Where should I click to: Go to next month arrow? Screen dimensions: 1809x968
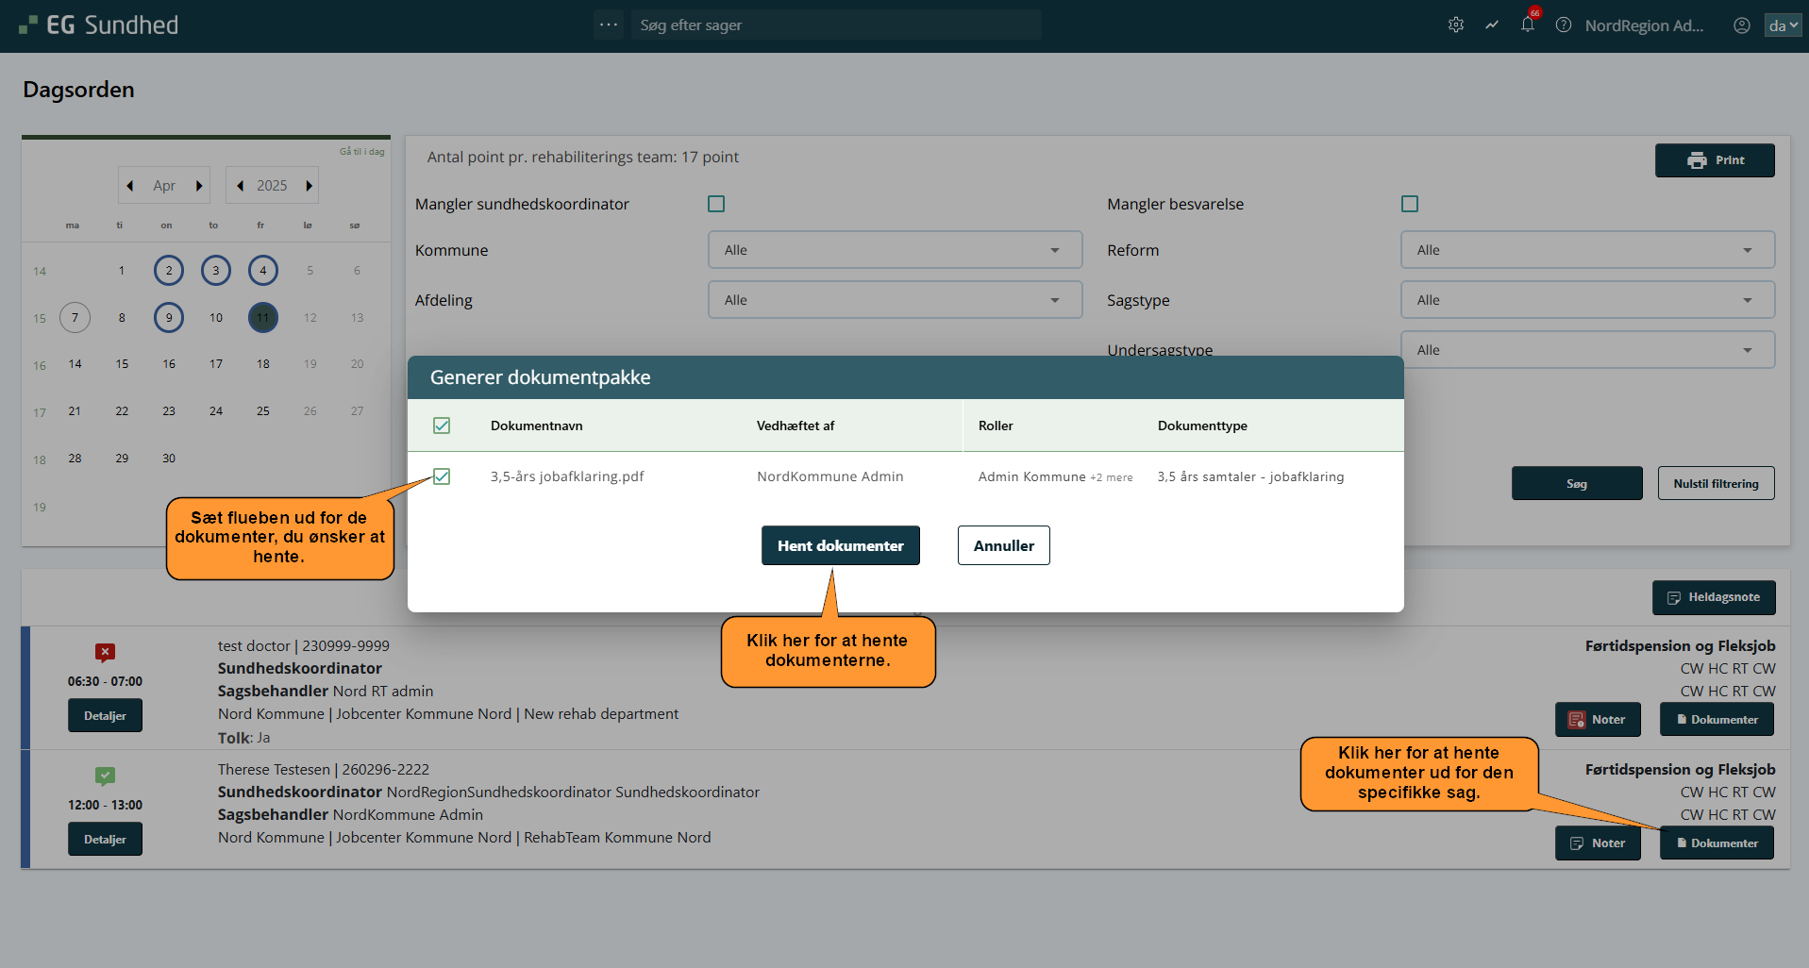[x=199, y=186]
